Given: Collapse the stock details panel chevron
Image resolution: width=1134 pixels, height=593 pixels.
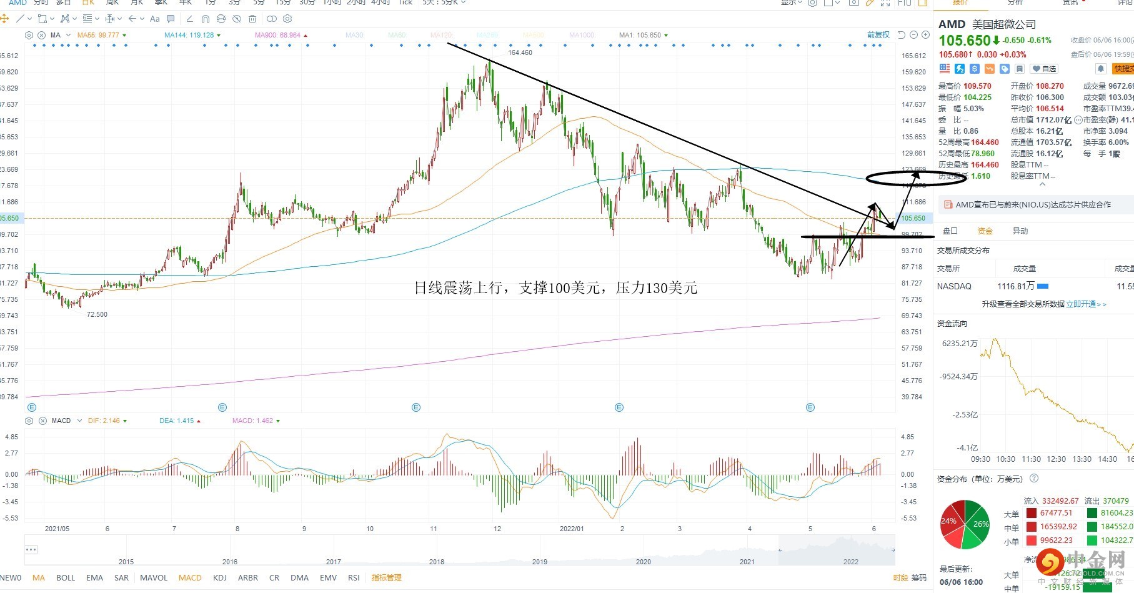Looking at the screenshot, I should pyautogui.click(x=1042, y=185).
